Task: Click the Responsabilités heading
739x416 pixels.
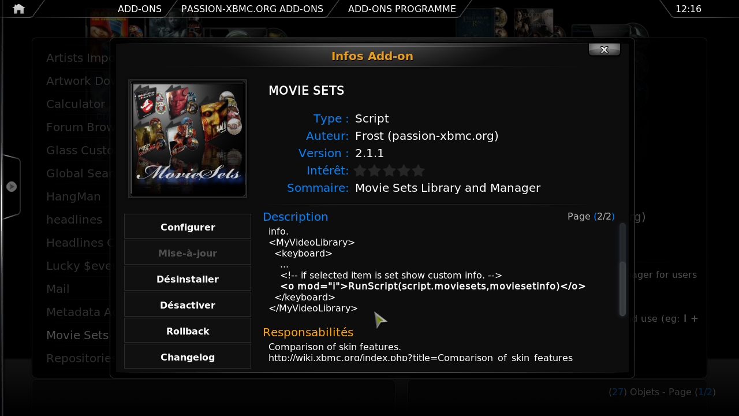Action: (x=308, y=332)
